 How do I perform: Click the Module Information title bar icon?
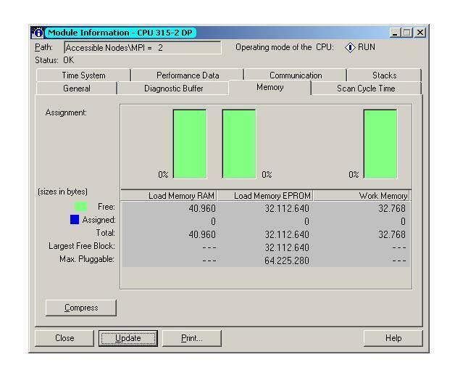[38, 32]
